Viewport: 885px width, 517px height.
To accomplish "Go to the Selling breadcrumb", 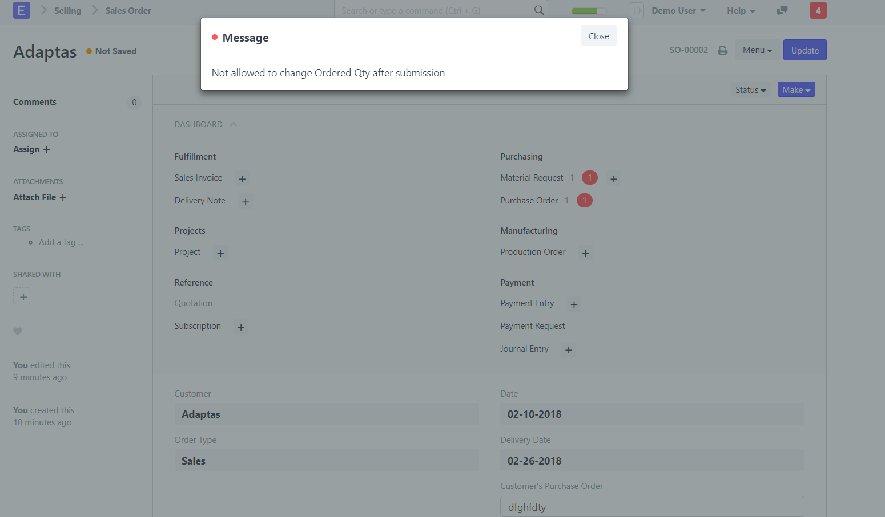I will (67, 10).
